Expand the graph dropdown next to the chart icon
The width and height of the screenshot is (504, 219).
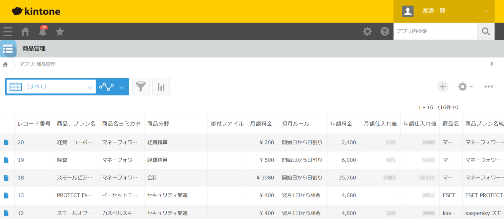click(x=121, y=87)
